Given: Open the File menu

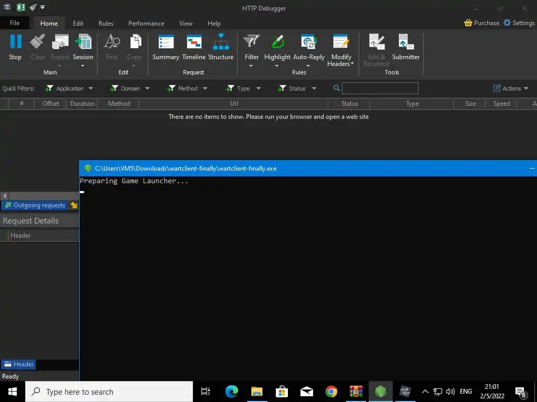Looking at the screenshot, I should point(15,23).
